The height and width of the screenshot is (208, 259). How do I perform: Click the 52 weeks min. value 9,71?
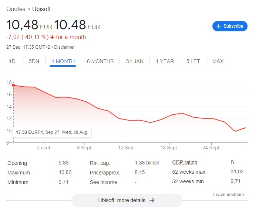coord(235,181)
